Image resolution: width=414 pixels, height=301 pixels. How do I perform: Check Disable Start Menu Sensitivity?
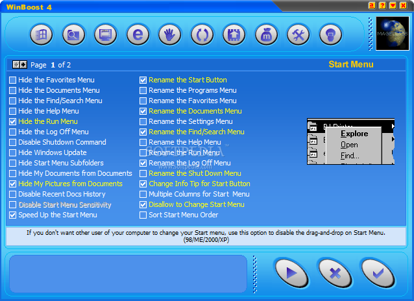point(12,204)
